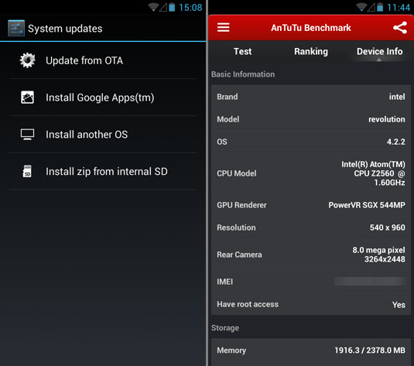The image size is (414, 366).
Task: Switch to the Ranking tab
Action: coord(311,52)
